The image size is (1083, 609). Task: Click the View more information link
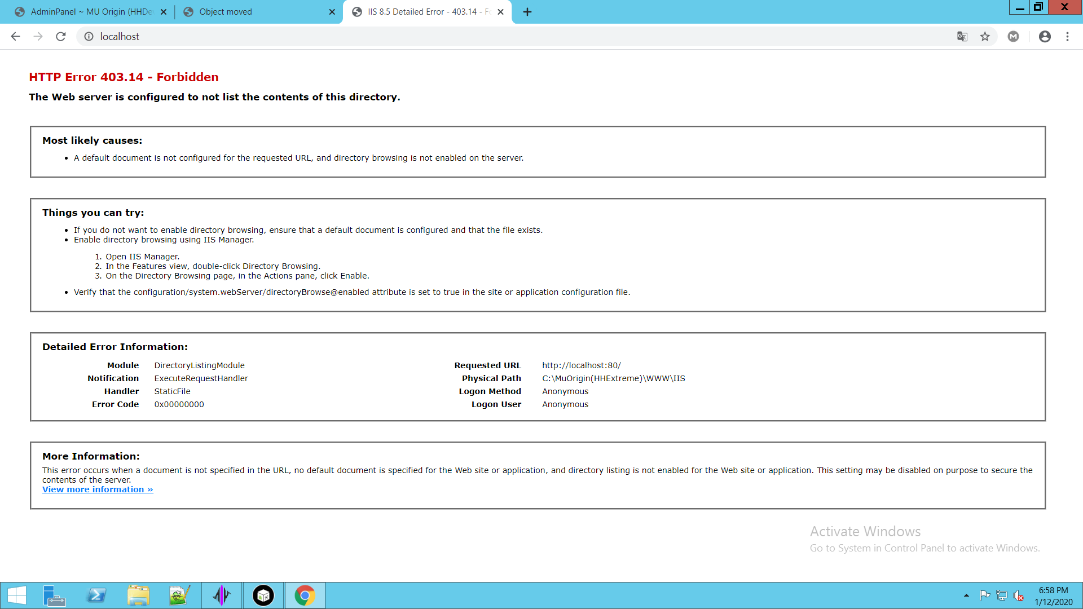pos(98,489)
